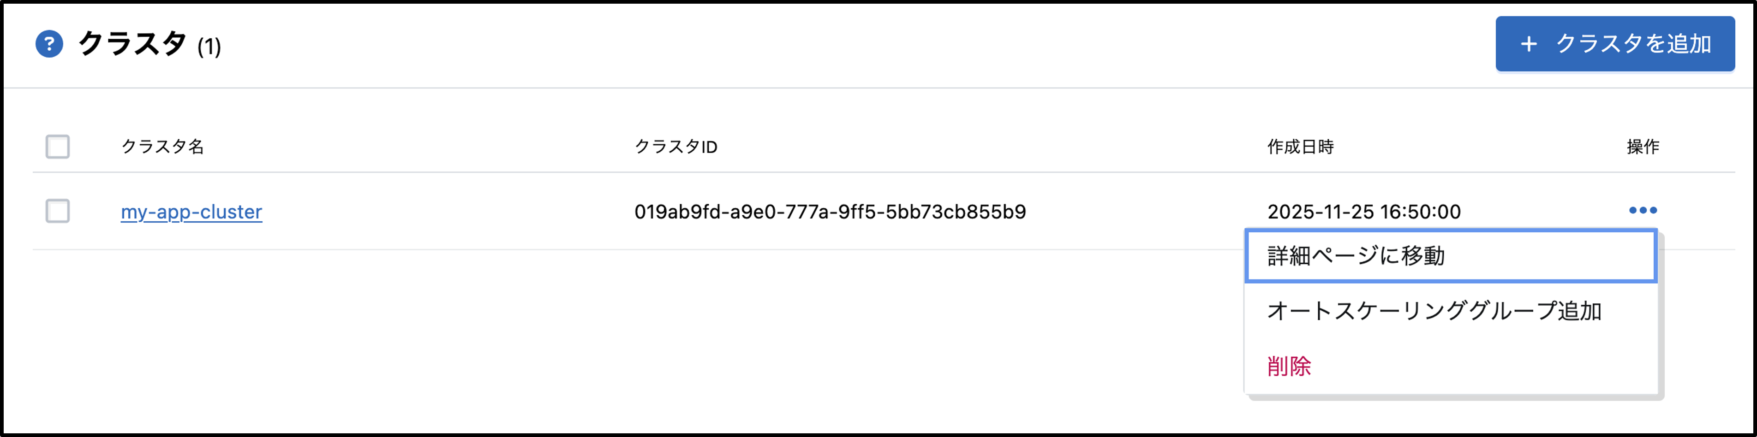The height and width of the screenshot is (437, 1757).
Task: Click the クラスタ名 column header
Action: click(162, 147)
